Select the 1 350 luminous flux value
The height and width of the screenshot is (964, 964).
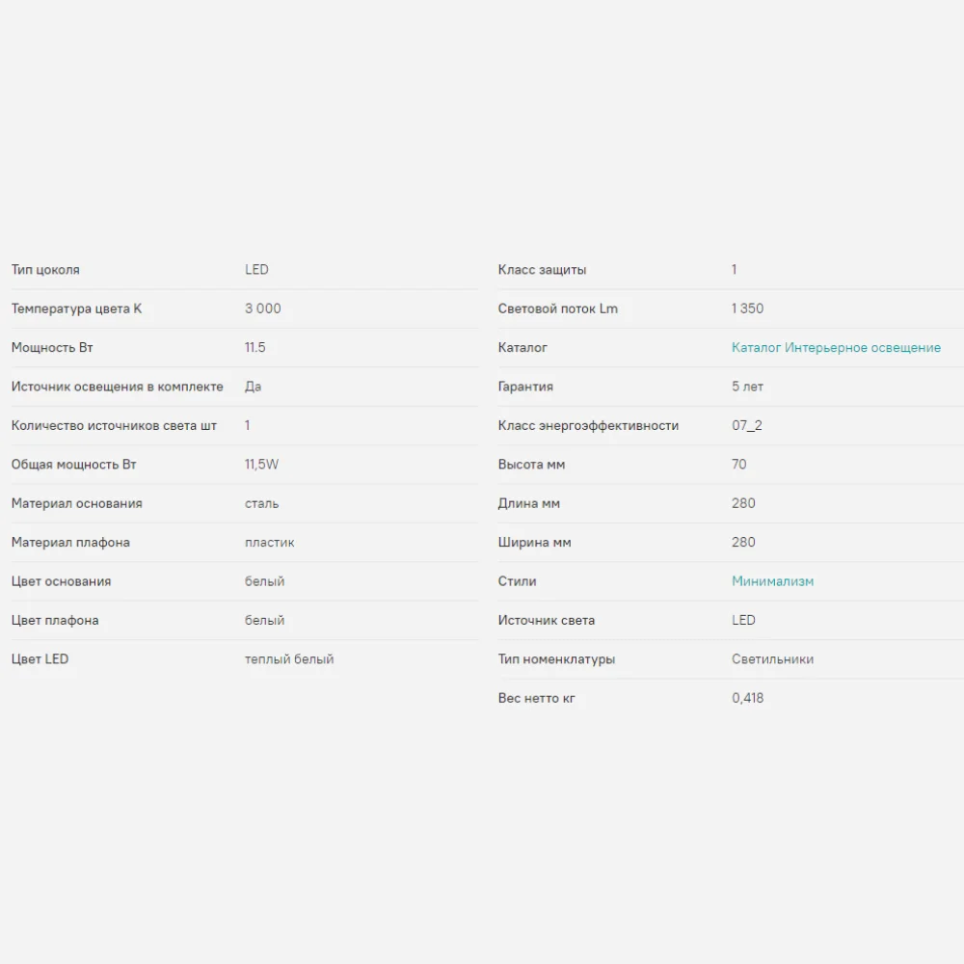tap(747, 308)
